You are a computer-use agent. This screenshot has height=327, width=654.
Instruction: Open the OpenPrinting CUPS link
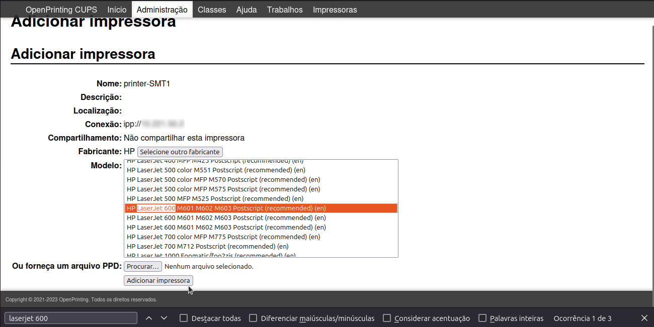click(x=61, y=10)
